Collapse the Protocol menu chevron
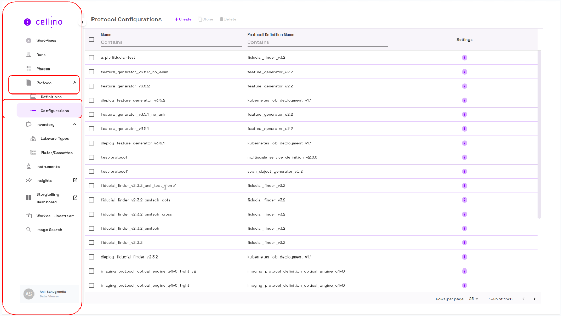The image size is (561, 316). coord(75,83)
